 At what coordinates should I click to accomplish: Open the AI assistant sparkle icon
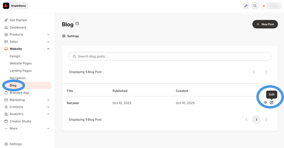(x=246, y=6)
